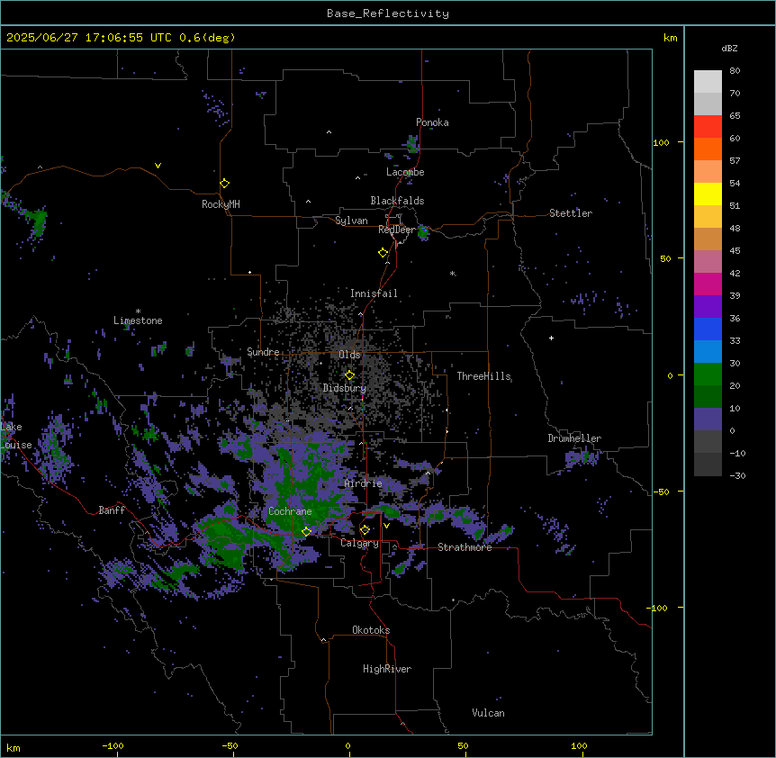
Task: Click the Lacombe city label
Action: pyautogui.click(x=405, y=172)
